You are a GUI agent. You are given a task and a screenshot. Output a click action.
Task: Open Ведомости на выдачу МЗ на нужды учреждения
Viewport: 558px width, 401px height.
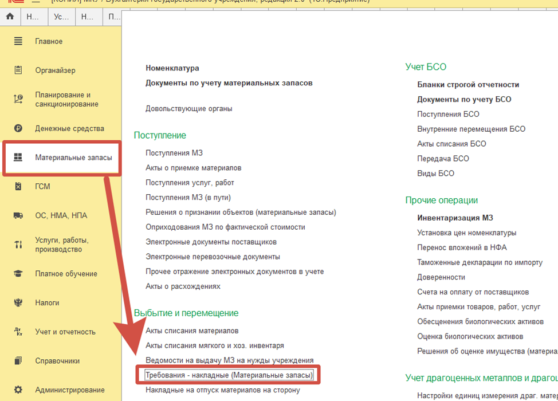230,360
